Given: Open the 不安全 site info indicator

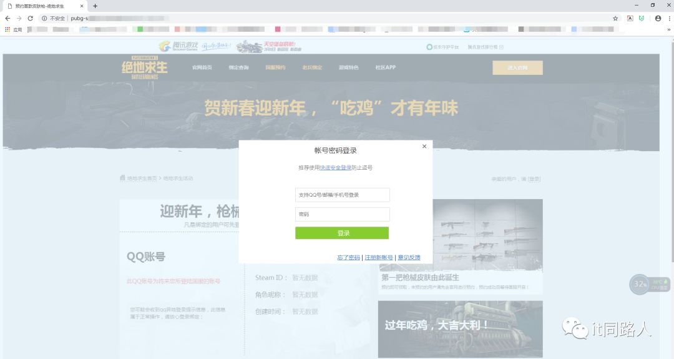Looking at the screenshot, I should (x=53, y=19).
